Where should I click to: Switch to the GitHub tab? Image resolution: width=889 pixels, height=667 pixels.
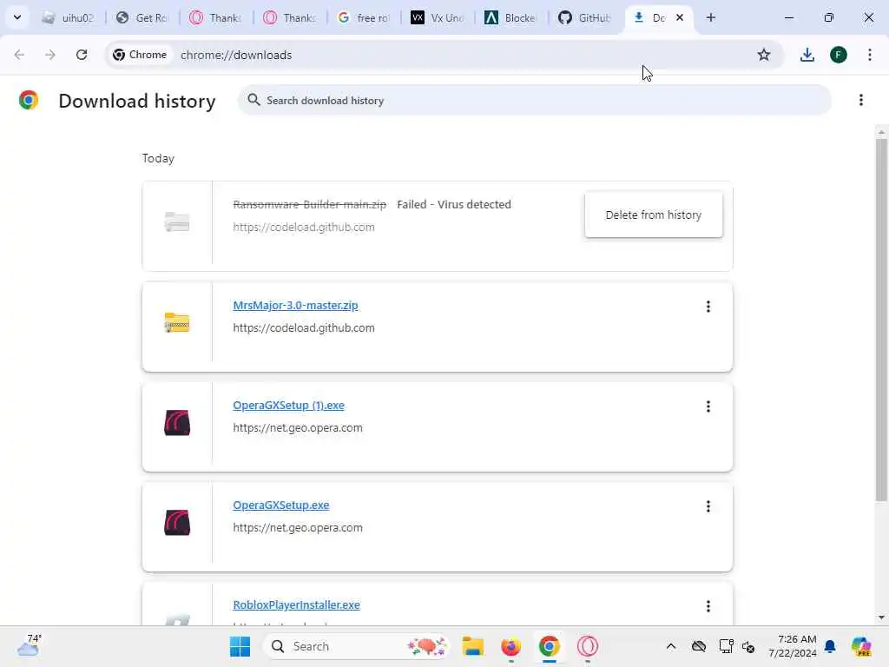pyautogui.click(x=584, y=17)
